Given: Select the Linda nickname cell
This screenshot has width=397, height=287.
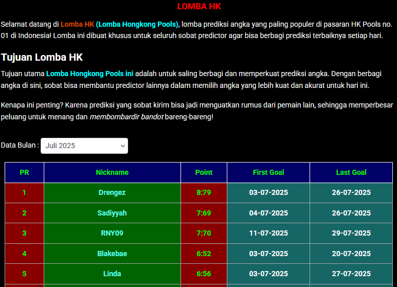Looking at the screenshot, I should 112,274.
